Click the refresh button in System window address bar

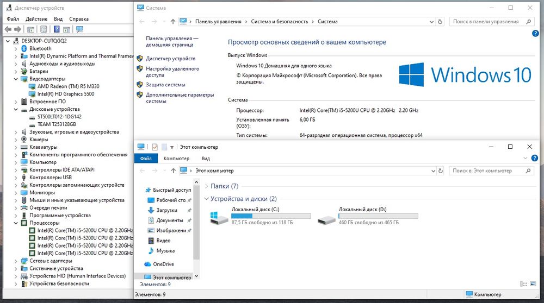pos(440,22)
